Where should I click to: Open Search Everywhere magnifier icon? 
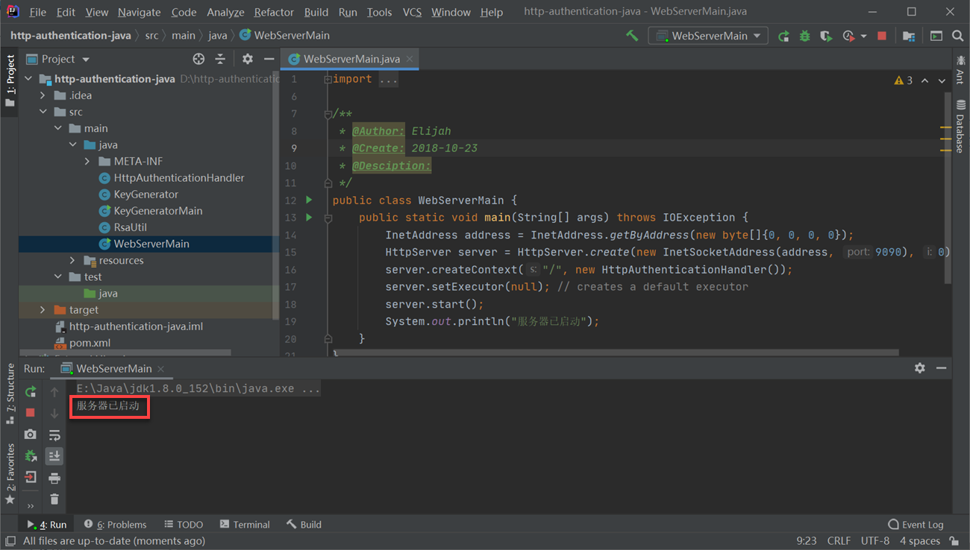957,36
